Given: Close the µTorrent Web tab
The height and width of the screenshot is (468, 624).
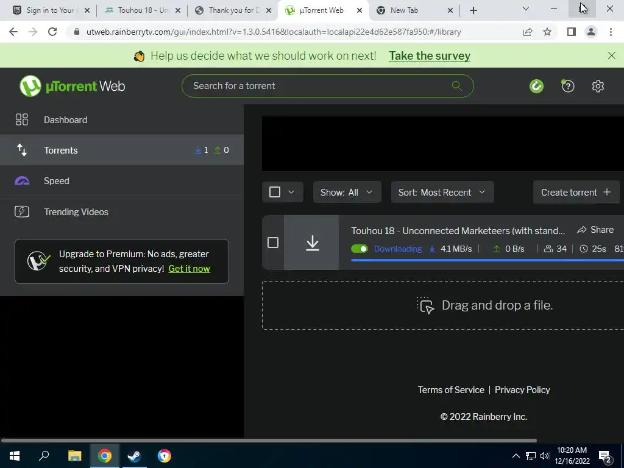Looking at the screenshot, I should [360, 10].
